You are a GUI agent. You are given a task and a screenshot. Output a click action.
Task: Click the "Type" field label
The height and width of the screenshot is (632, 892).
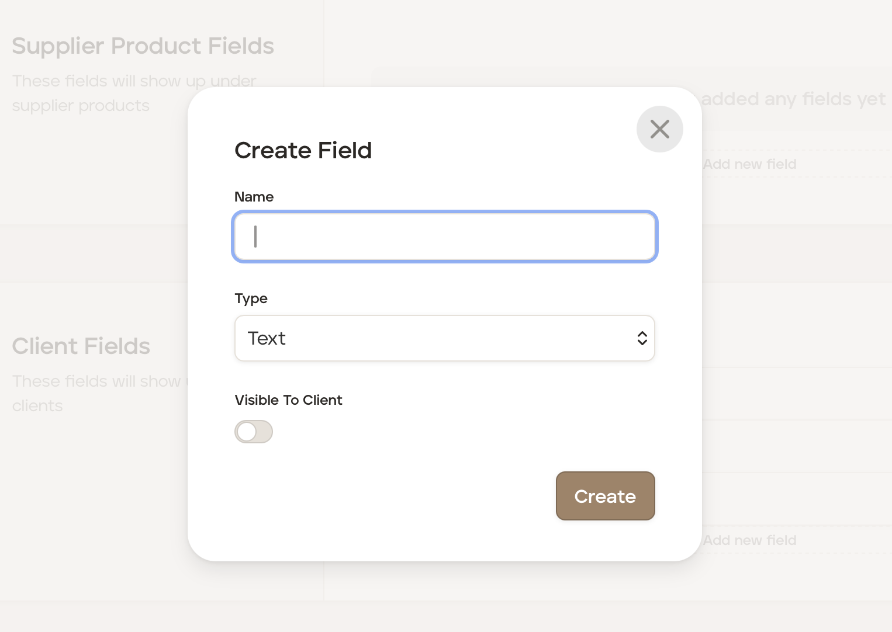click(251, 298)
